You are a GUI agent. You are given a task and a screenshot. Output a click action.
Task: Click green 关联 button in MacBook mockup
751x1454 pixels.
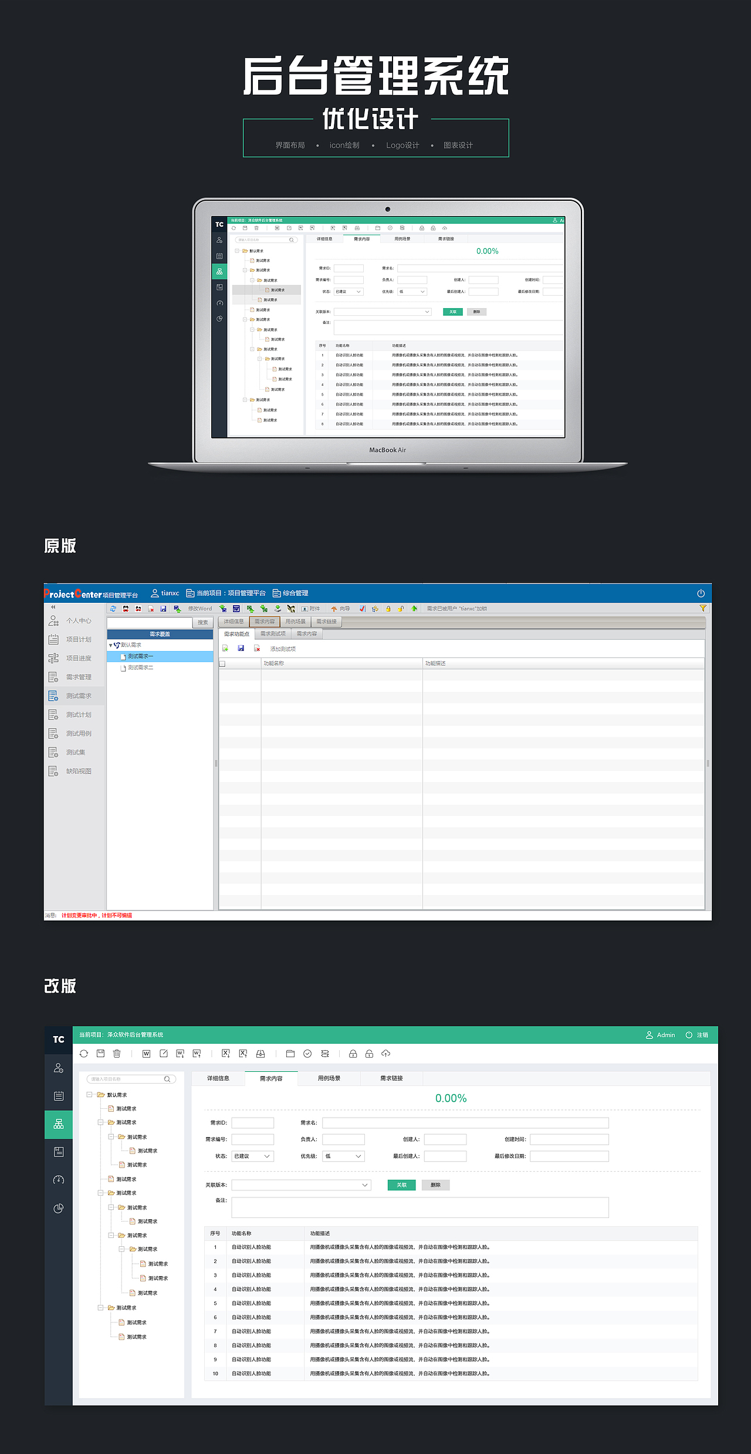[x=453, y=312]
